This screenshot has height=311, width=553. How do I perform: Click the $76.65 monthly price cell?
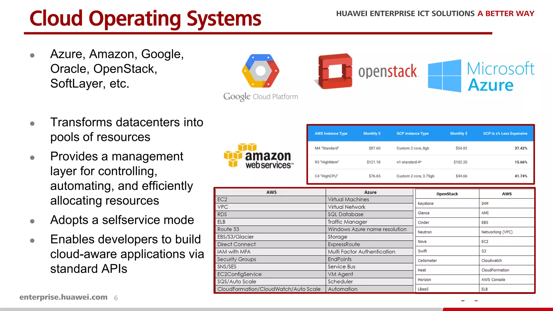tap(375, 176)
